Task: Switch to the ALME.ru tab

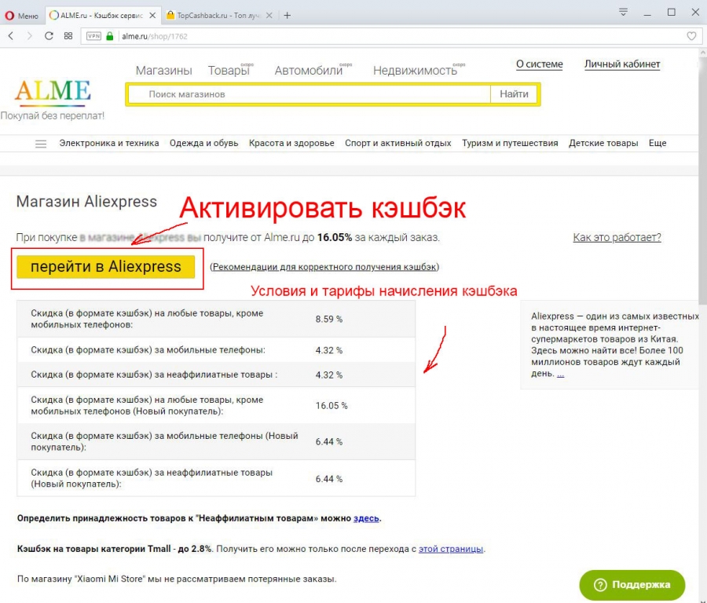Action: point(103,16)
